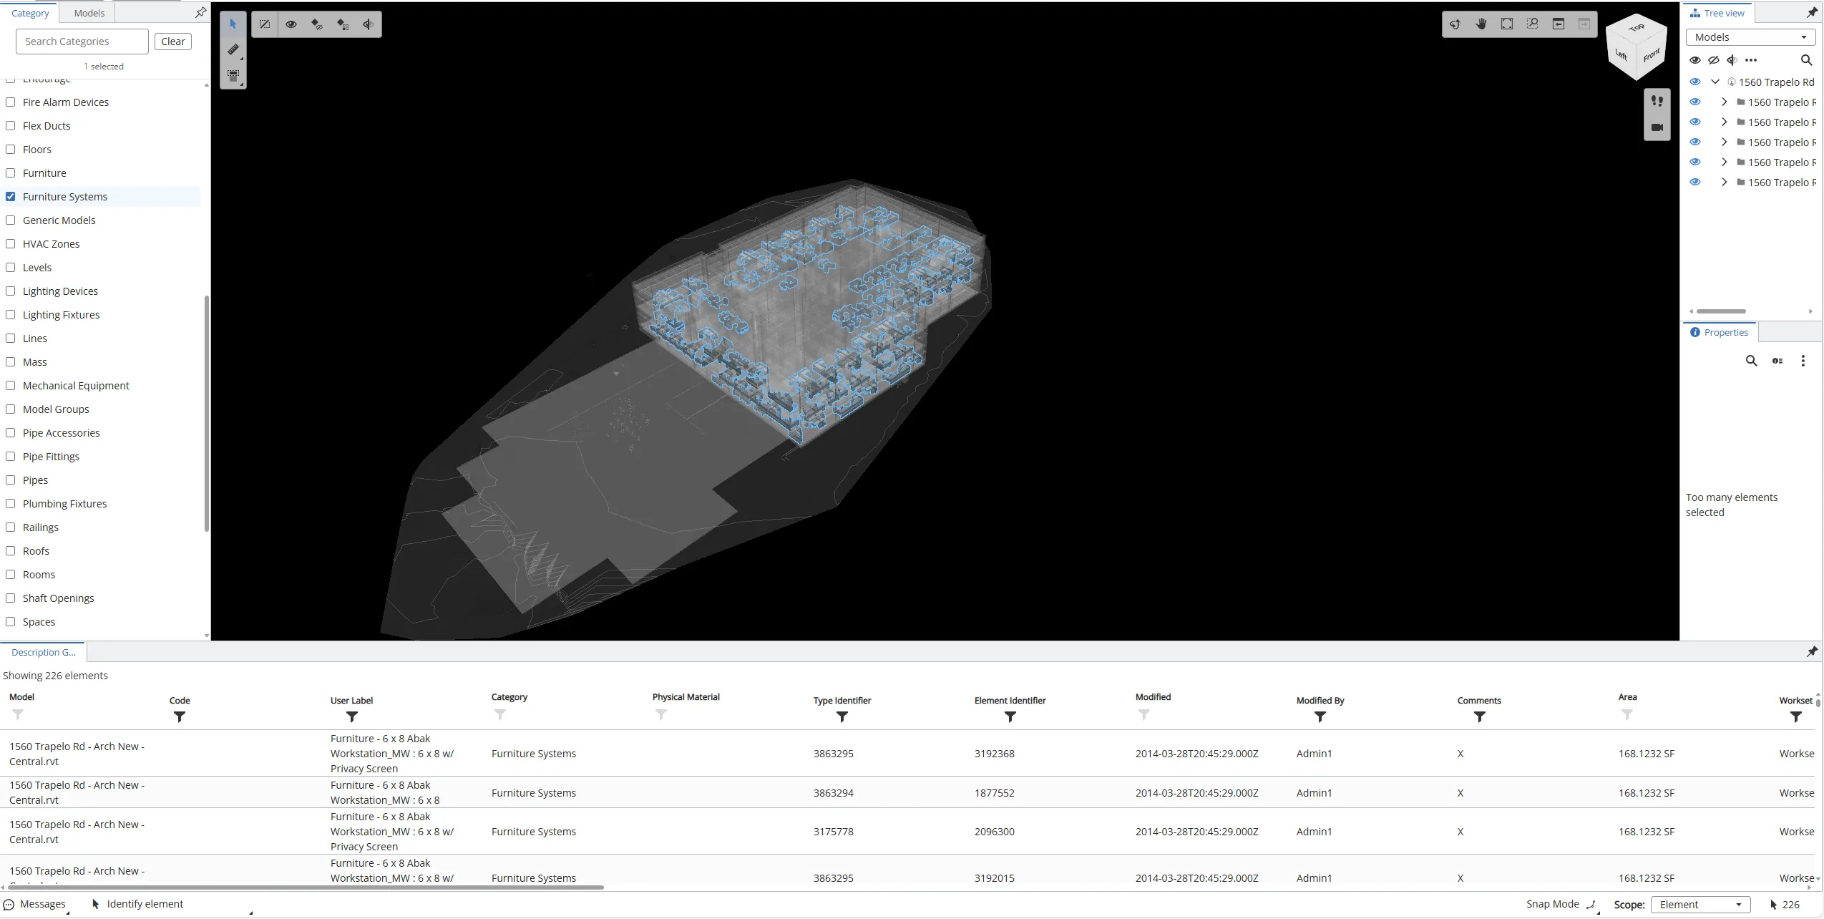Collapse the 1560 Trapelo Rd root node
This screenshot has width=1824, height=919.
1715,82
